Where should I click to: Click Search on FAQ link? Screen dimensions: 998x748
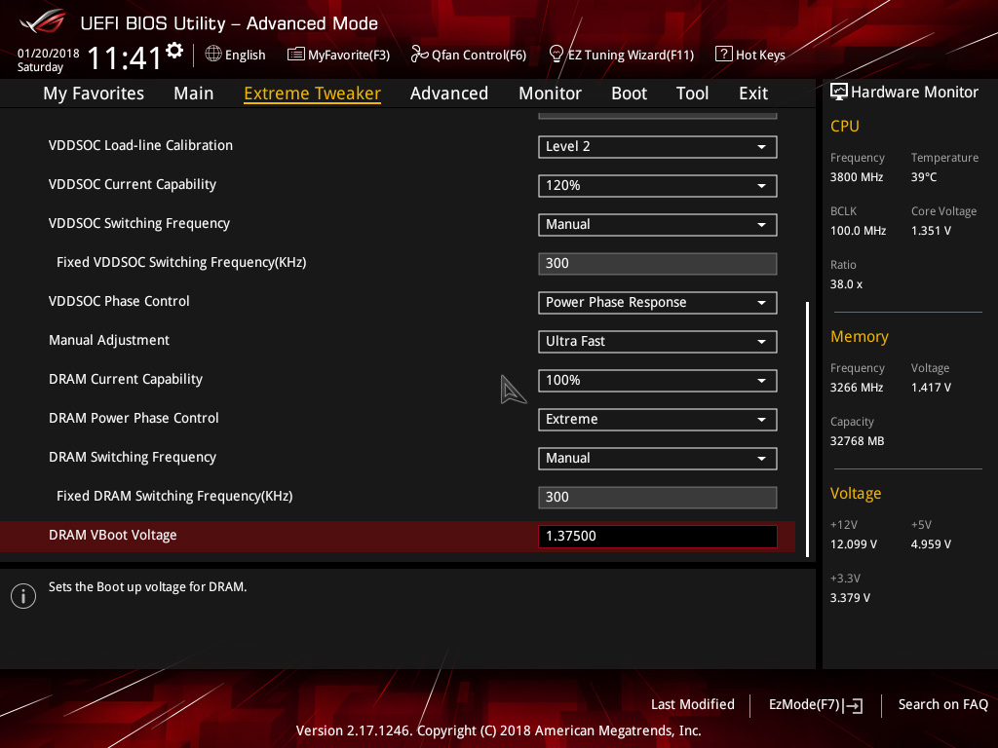click(x=942, y=705)
